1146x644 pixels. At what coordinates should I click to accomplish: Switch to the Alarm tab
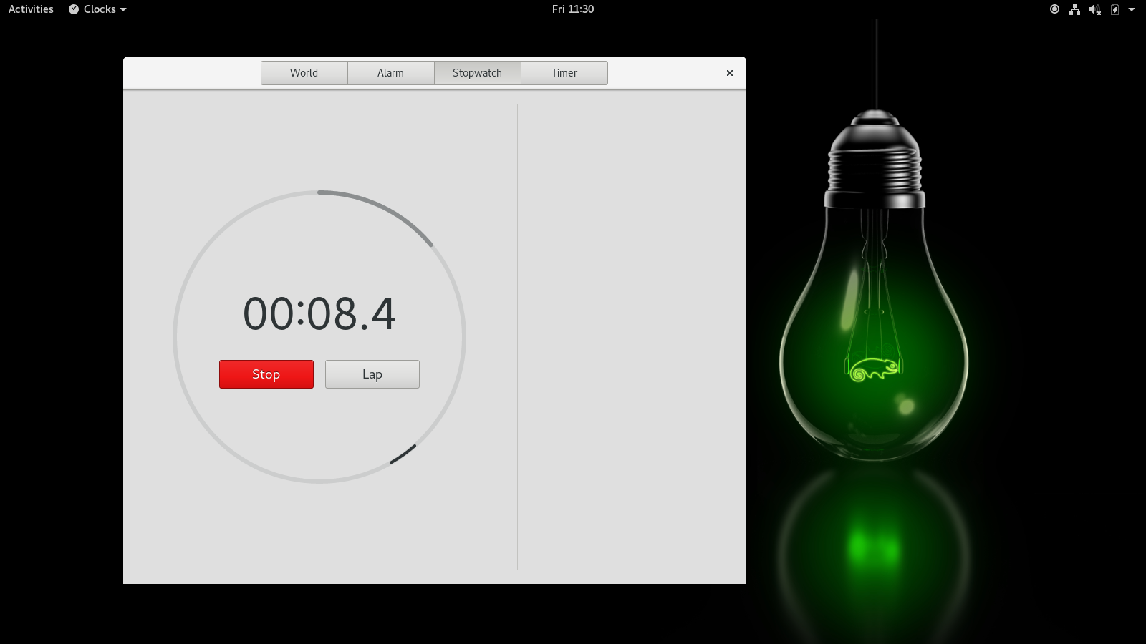click(390, 73)
